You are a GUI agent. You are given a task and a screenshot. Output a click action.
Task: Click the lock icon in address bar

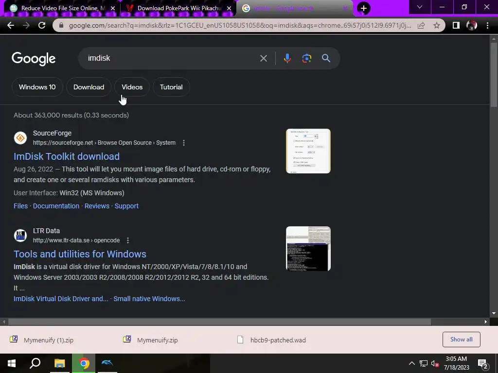point(61,25)
